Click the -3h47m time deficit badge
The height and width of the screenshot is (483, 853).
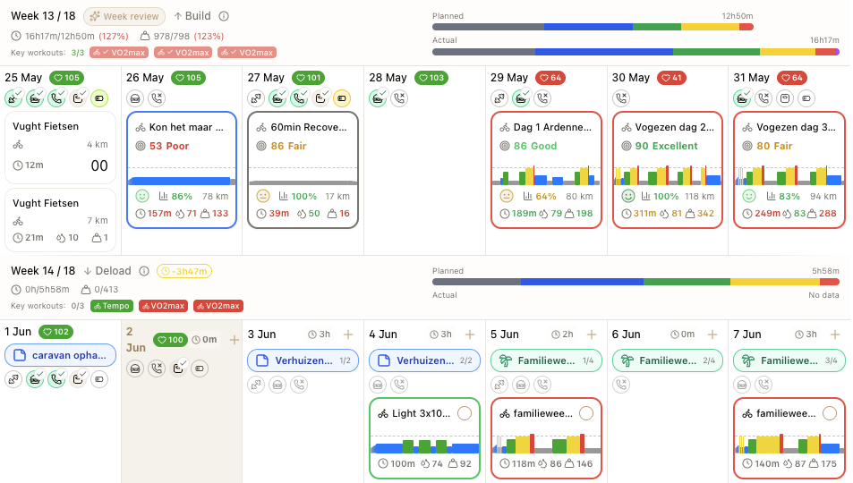click(184, 271)
